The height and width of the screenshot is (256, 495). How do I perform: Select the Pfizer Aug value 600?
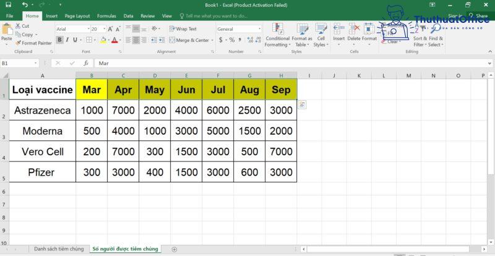(249, 172)
